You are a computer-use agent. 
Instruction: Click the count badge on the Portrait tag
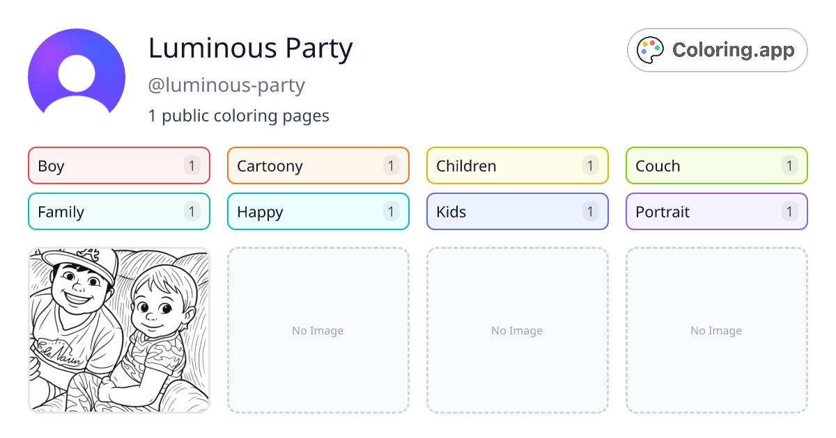pos(789,211)
